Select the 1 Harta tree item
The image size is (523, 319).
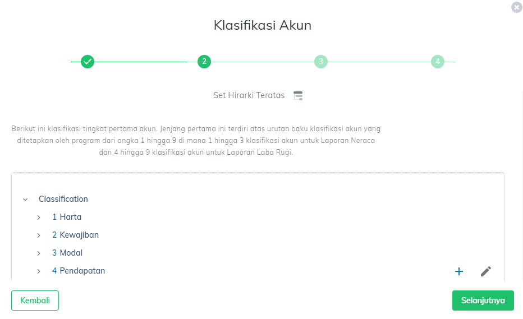pos(67,217)
